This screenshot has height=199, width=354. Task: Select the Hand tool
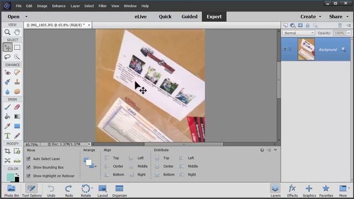tap(17, 32)
